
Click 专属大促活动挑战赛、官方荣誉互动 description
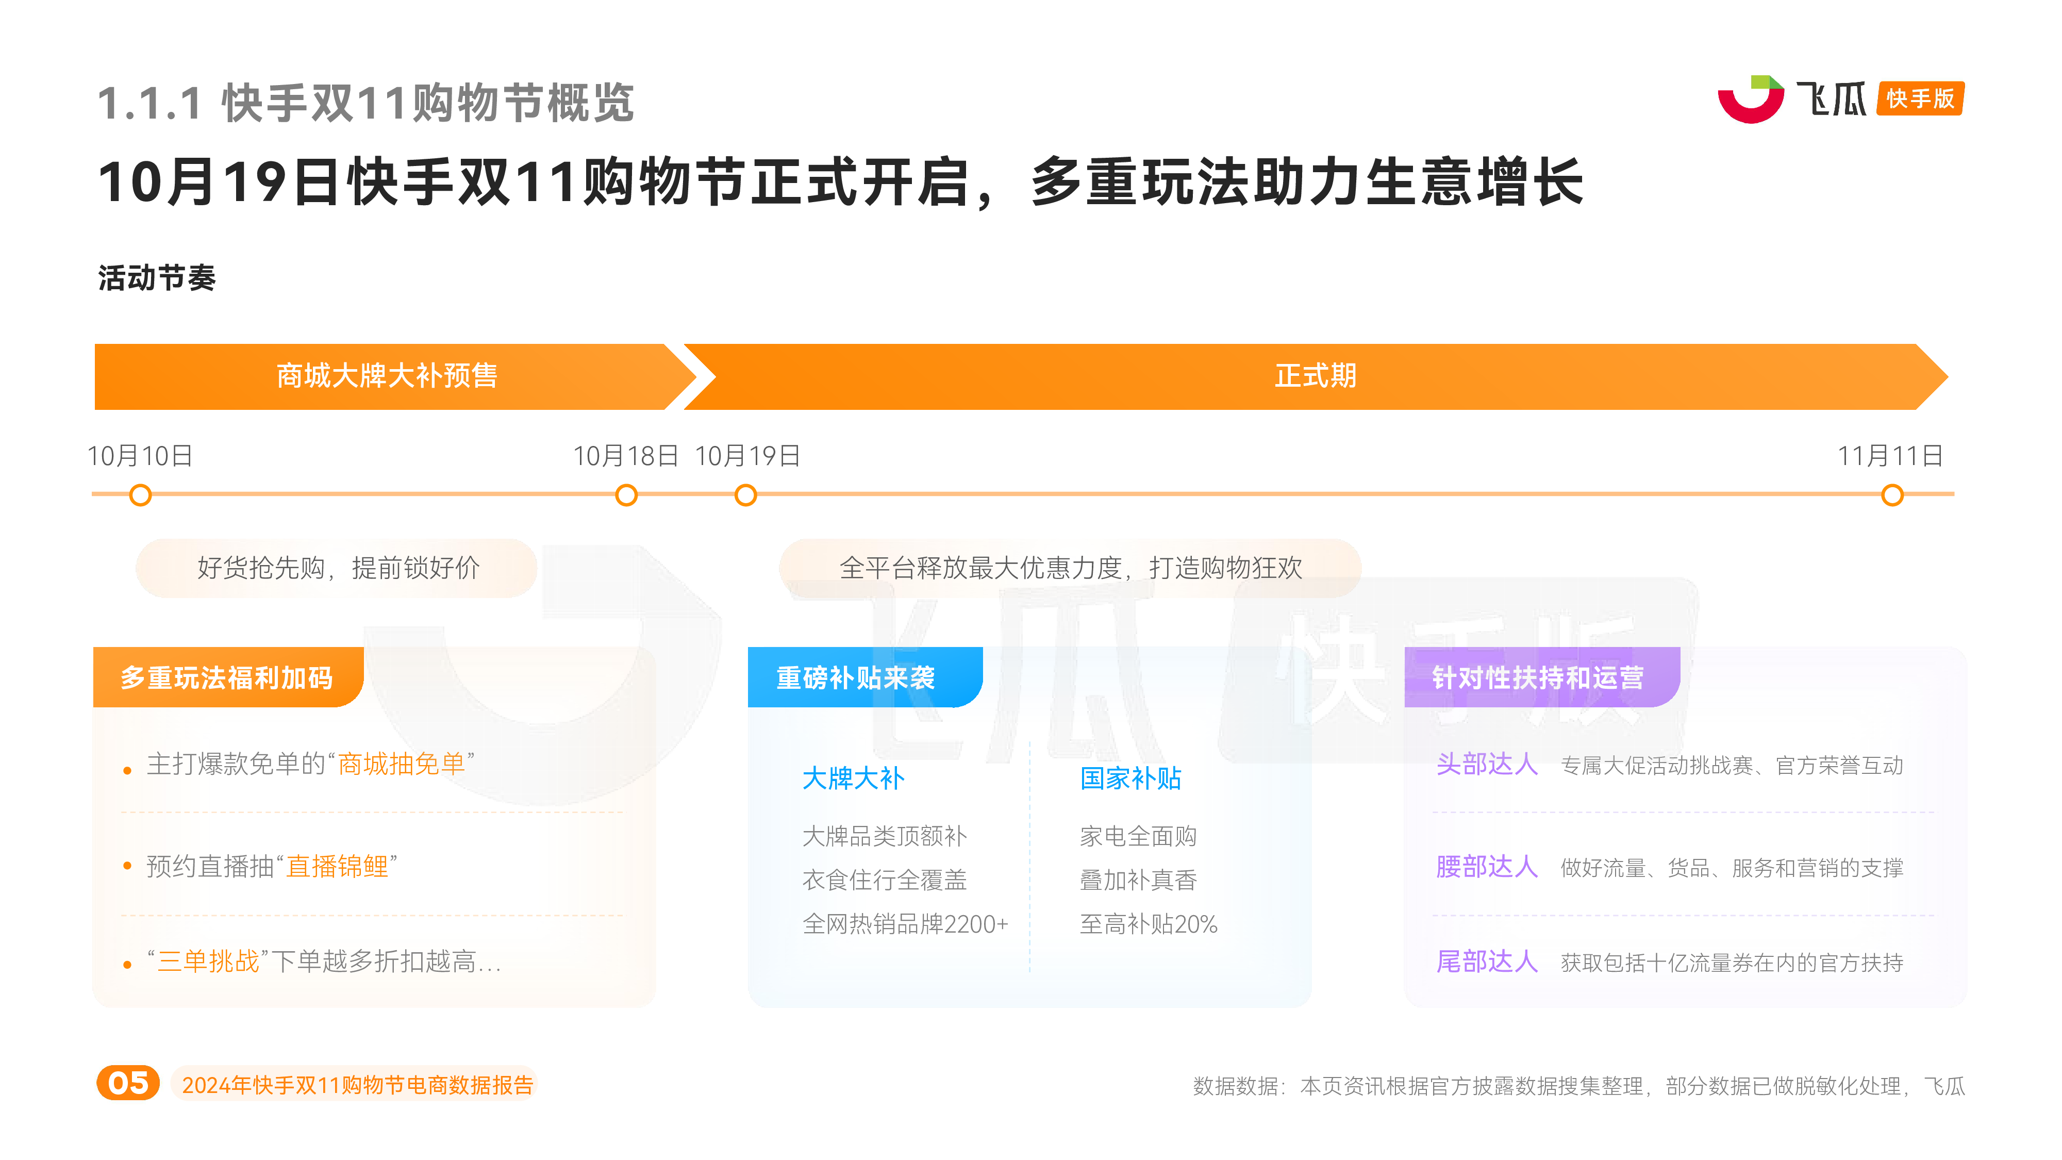(1732, 766)
